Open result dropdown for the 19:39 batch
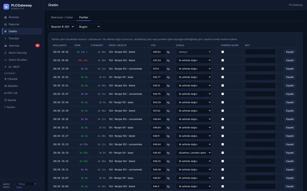The height and width of the screenshot is (191, 307). [194, 111]
